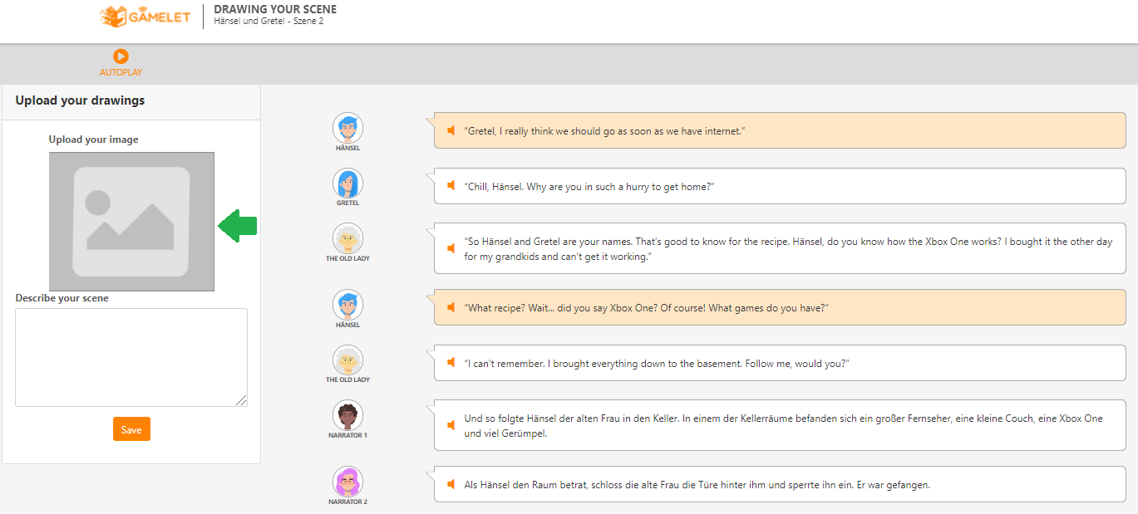
Task: Click the "Upload your image" label
Action: [93, 140]
